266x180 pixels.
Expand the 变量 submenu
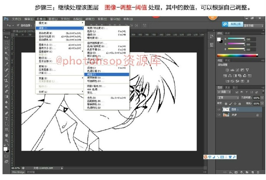click(59, 78)
